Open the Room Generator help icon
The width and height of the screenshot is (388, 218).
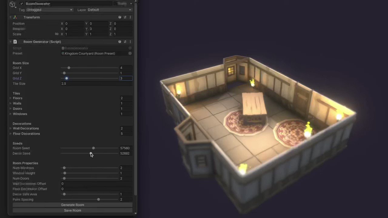pyautogui.click(x=119, y=41)
